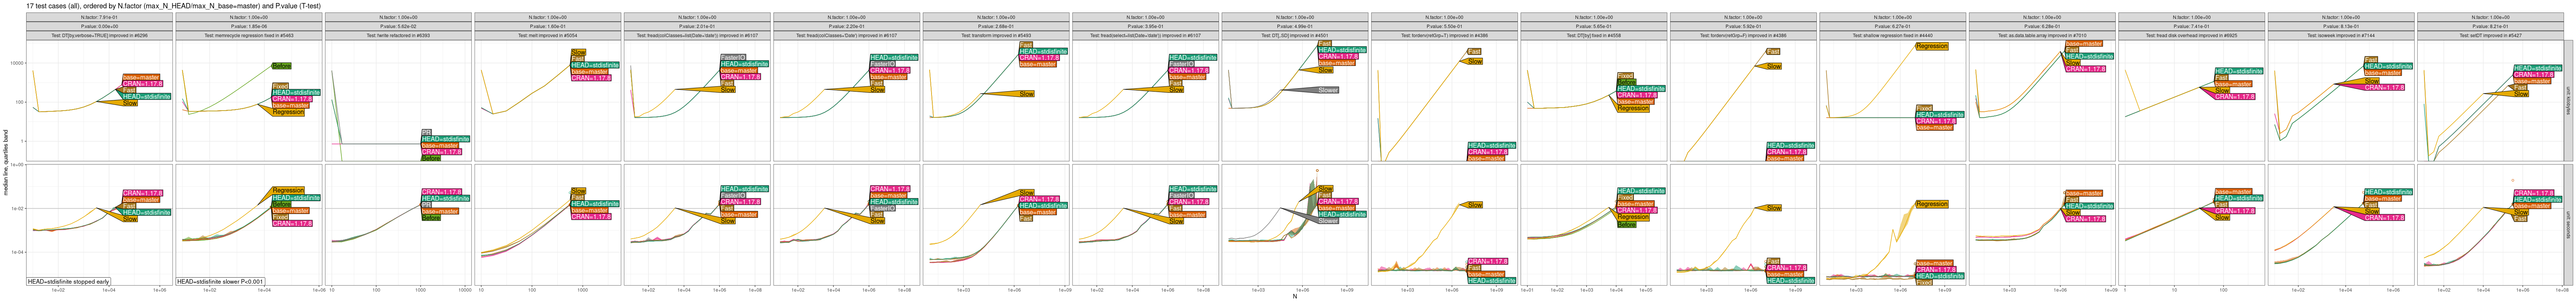Click the 'Test: shallow regression fixed in #4440' header
The image size is (2576, 303).
(1892, 35)
